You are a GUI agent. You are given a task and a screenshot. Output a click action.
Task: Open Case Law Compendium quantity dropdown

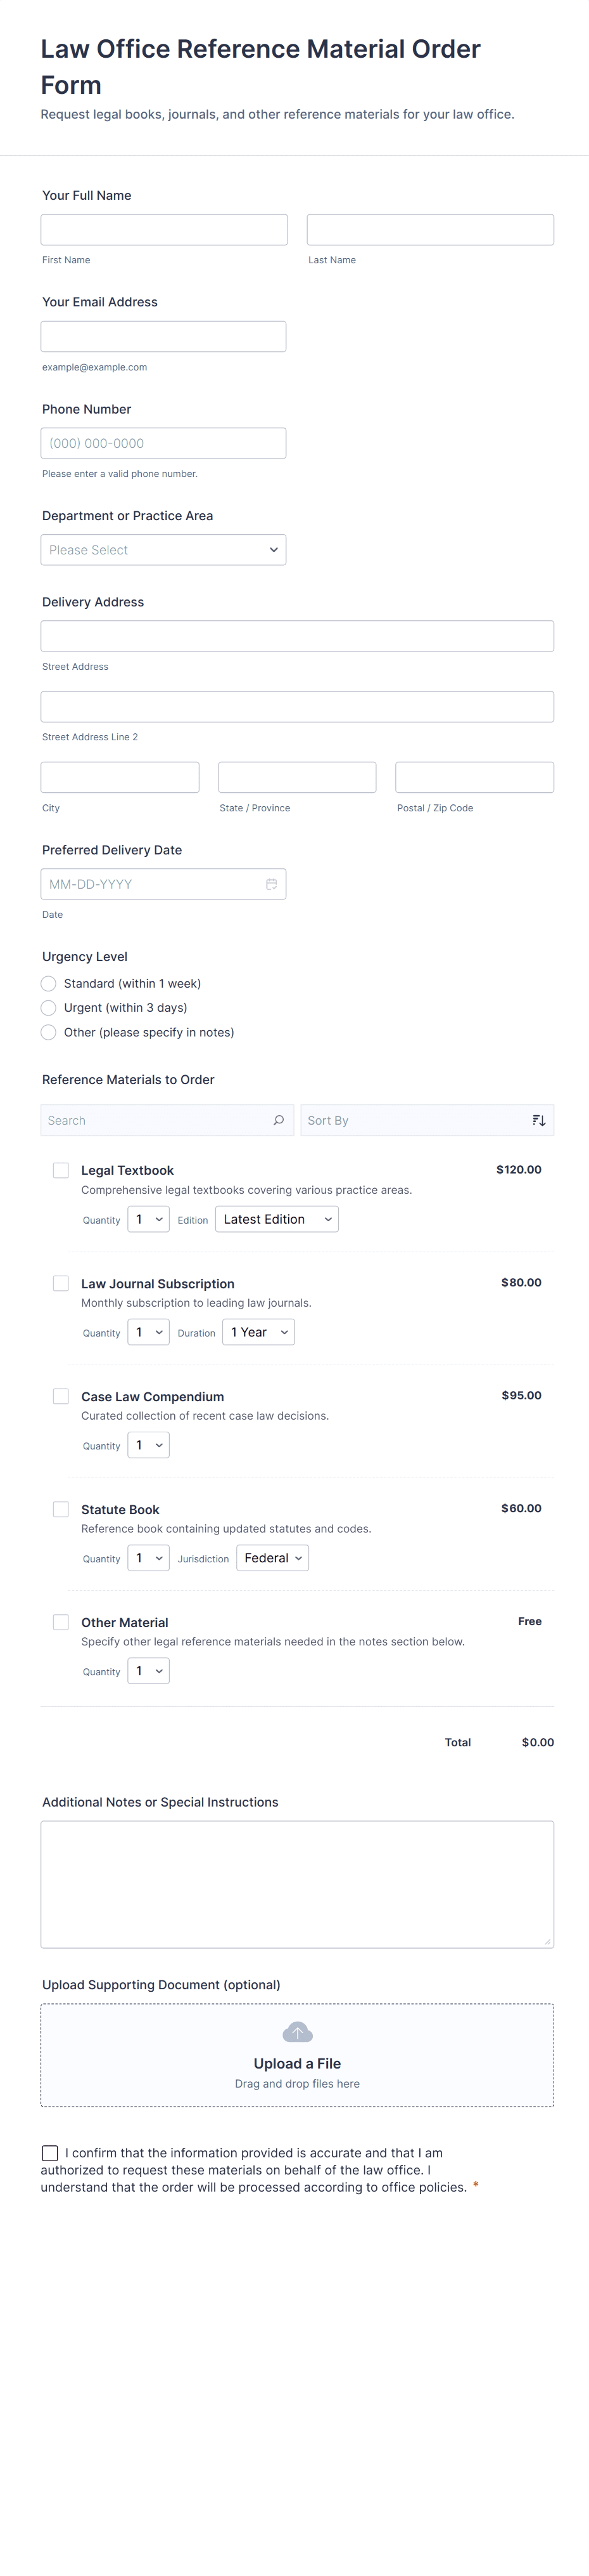pyautogui.click(x=149, y=1445)
